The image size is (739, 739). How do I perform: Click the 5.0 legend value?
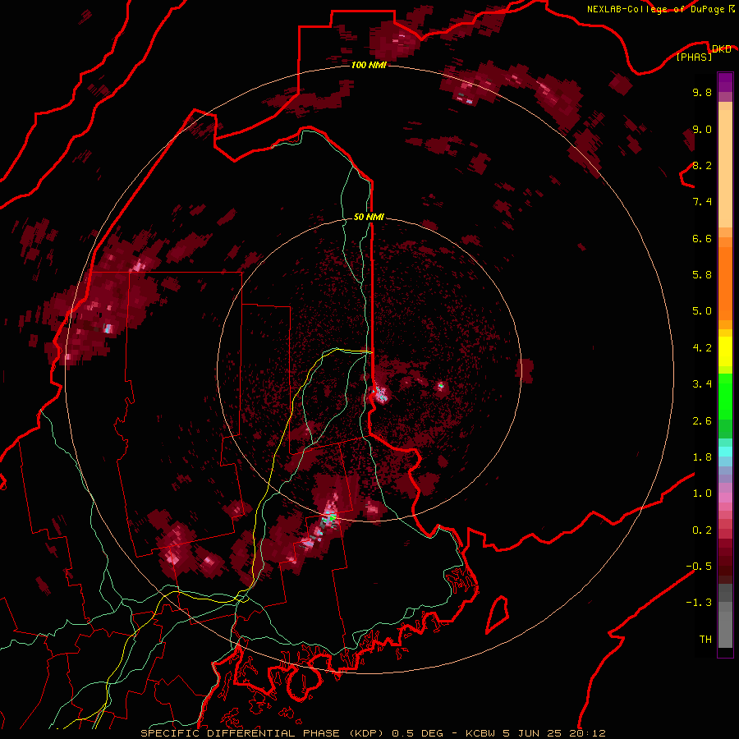coord(702,311)
